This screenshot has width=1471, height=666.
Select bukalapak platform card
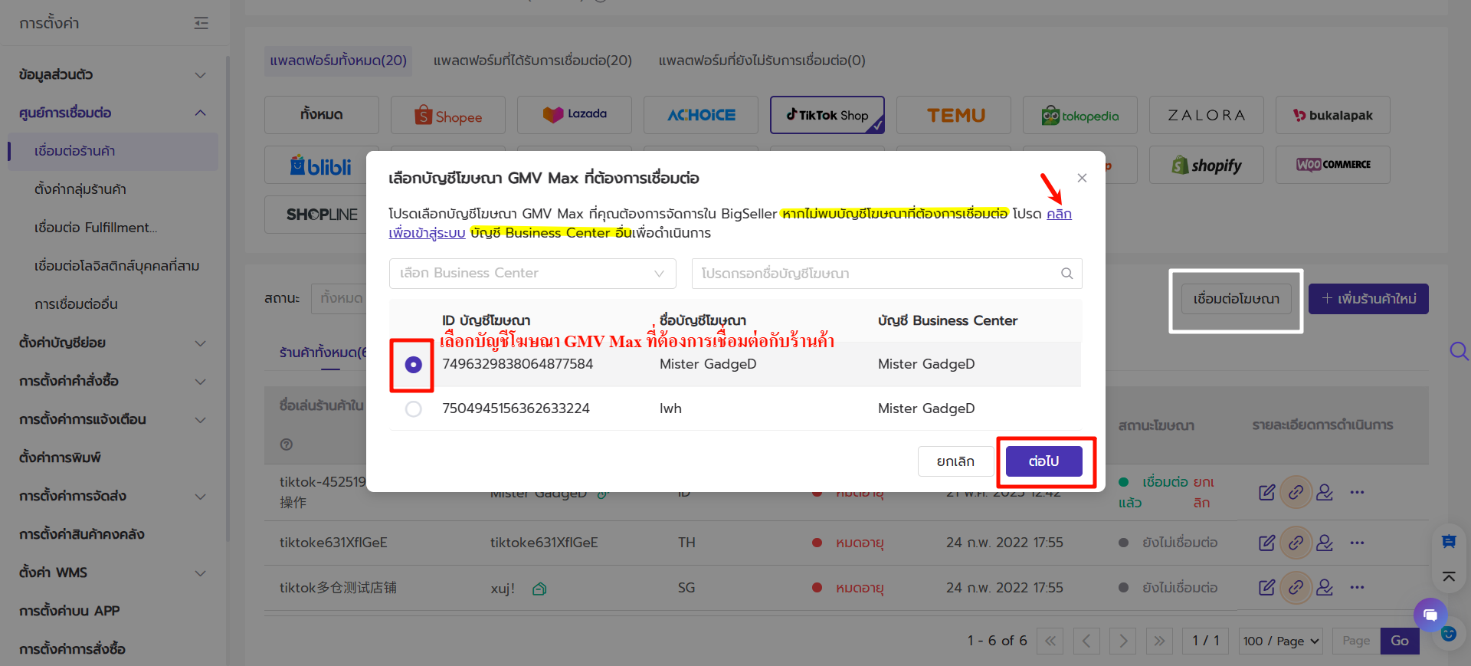[1333, 115]
